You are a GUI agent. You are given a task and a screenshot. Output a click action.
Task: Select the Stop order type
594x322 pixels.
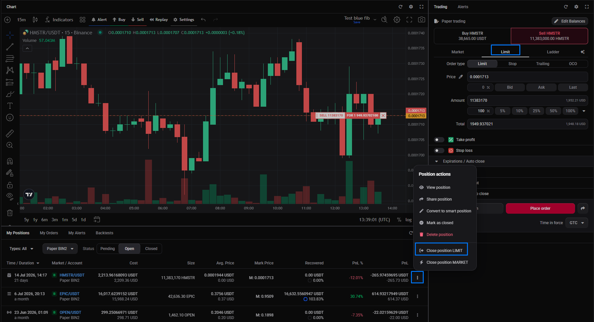[x=512, y=64]
